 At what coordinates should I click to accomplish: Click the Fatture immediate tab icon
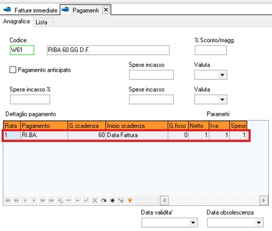tap(7, 9)
